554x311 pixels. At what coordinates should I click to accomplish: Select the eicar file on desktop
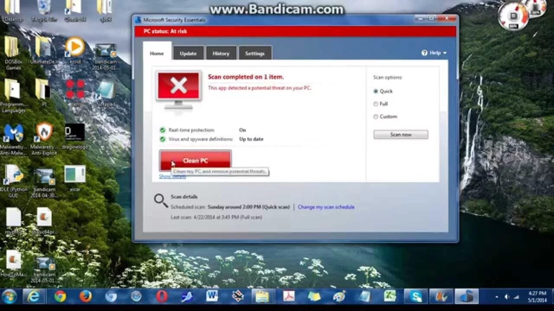[74, 178]
